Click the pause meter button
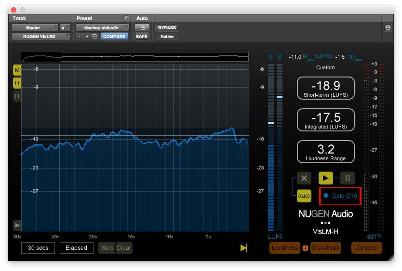The width and height of the screenshot is (402, 271). 347,178
